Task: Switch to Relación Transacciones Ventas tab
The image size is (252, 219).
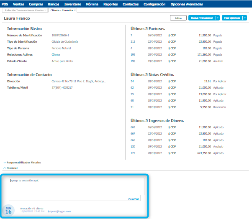Action: coord(24,10)
